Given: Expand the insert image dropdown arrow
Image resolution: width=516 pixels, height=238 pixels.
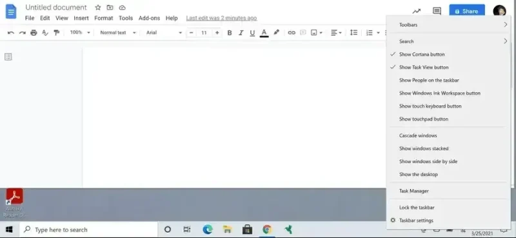Looking at the screenshot, I should click(x=321, y=33).
